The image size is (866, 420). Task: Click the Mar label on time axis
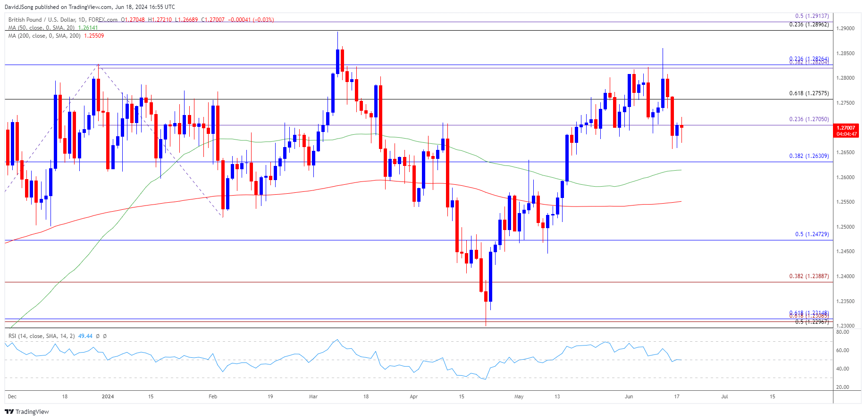click(313, 396)
